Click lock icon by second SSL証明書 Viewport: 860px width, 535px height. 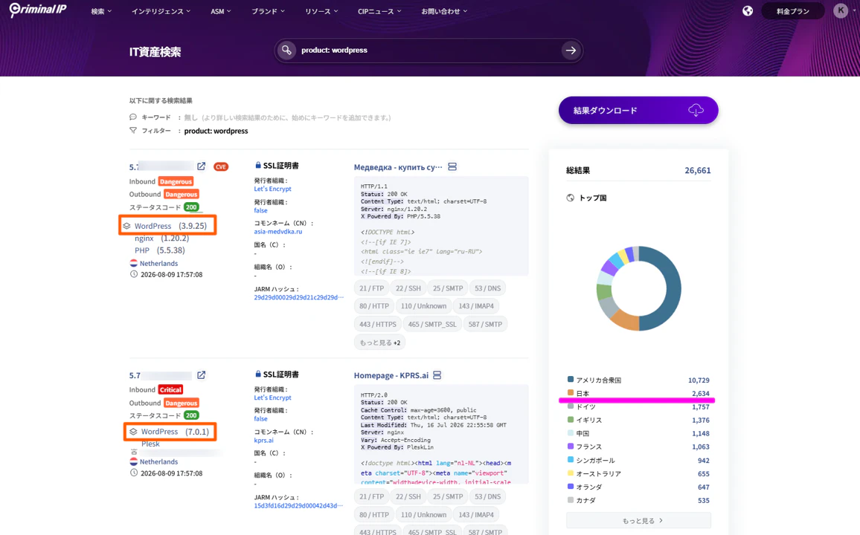click(x=258, y=374)
